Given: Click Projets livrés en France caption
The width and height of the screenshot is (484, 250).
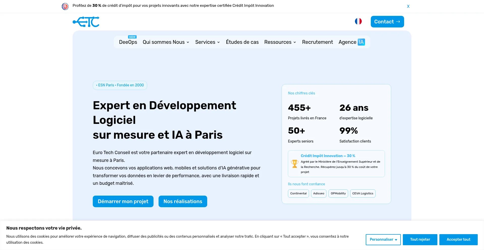Looking at the screenshot, I should point(307,118).
